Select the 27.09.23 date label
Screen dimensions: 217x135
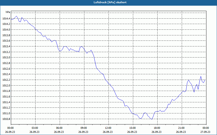[205, 132]
